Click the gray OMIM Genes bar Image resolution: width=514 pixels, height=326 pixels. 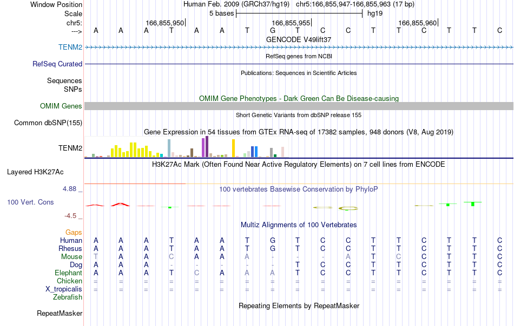coord(299,106)
